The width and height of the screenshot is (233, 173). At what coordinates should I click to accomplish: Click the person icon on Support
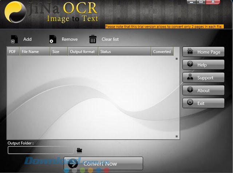190,77
